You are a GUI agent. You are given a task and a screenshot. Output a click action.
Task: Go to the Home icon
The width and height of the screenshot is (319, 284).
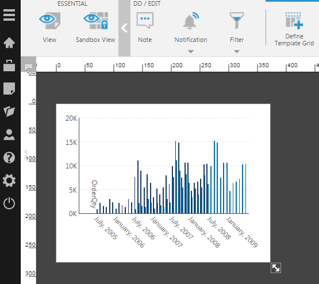[x=9, y=43]
